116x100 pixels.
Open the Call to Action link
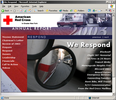[10, 65]
